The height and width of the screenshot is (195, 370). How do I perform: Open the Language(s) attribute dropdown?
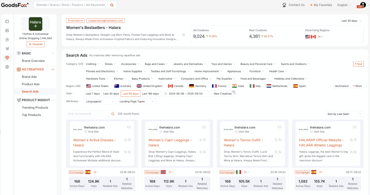click(100, 101)
